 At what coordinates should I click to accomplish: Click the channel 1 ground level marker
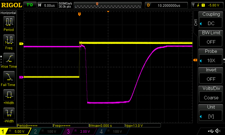pyautogui.click(x=21, y=44)
